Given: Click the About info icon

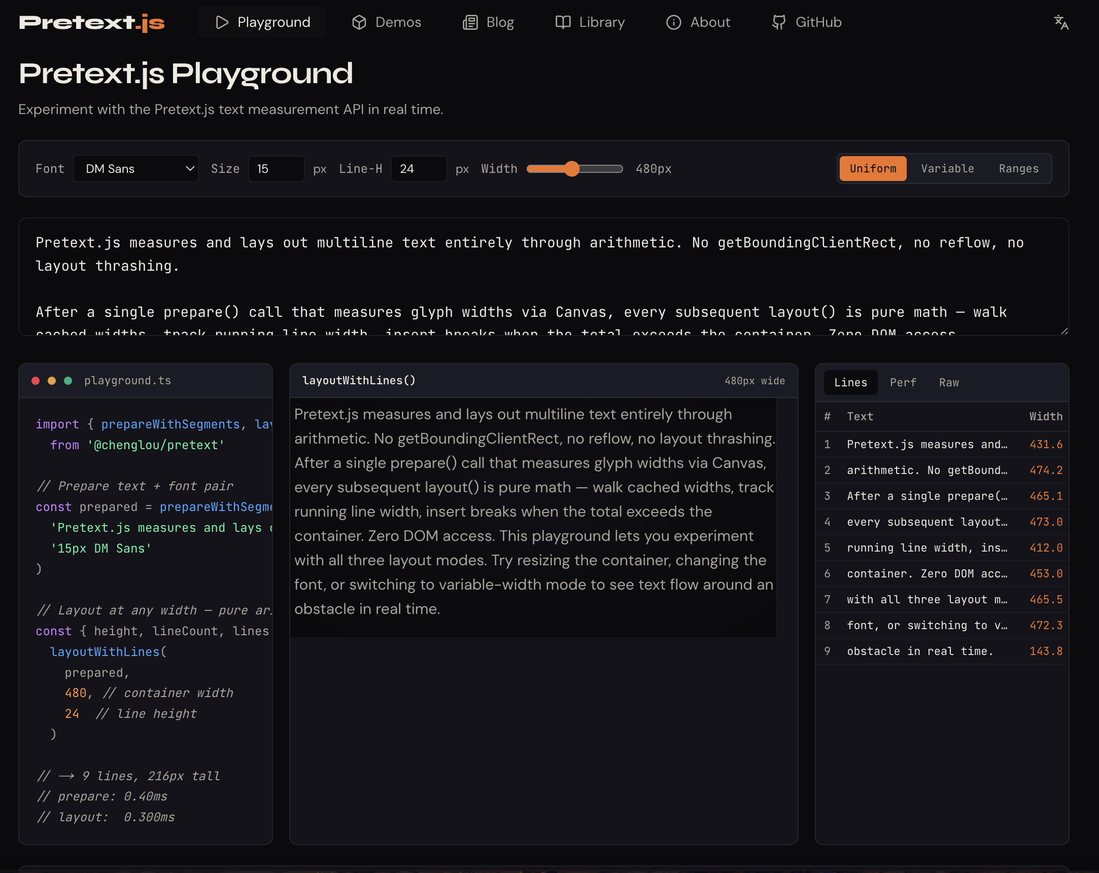Looking at the screenshot, I should point(673,22).
